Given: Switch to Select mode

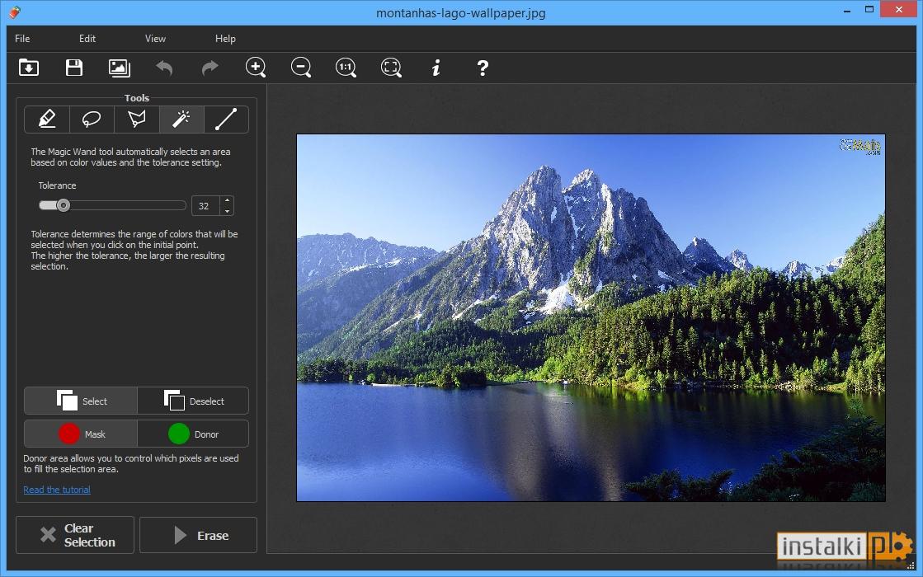Looking at the screenshot, I should click(x=81, y=401).
